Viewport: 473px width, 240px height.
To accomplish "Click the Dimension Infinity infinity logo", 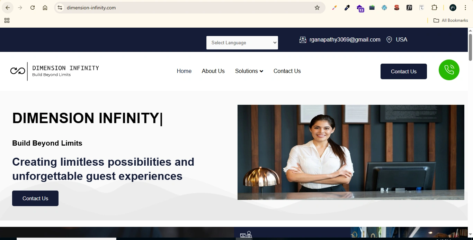I will tap(18, 71).
